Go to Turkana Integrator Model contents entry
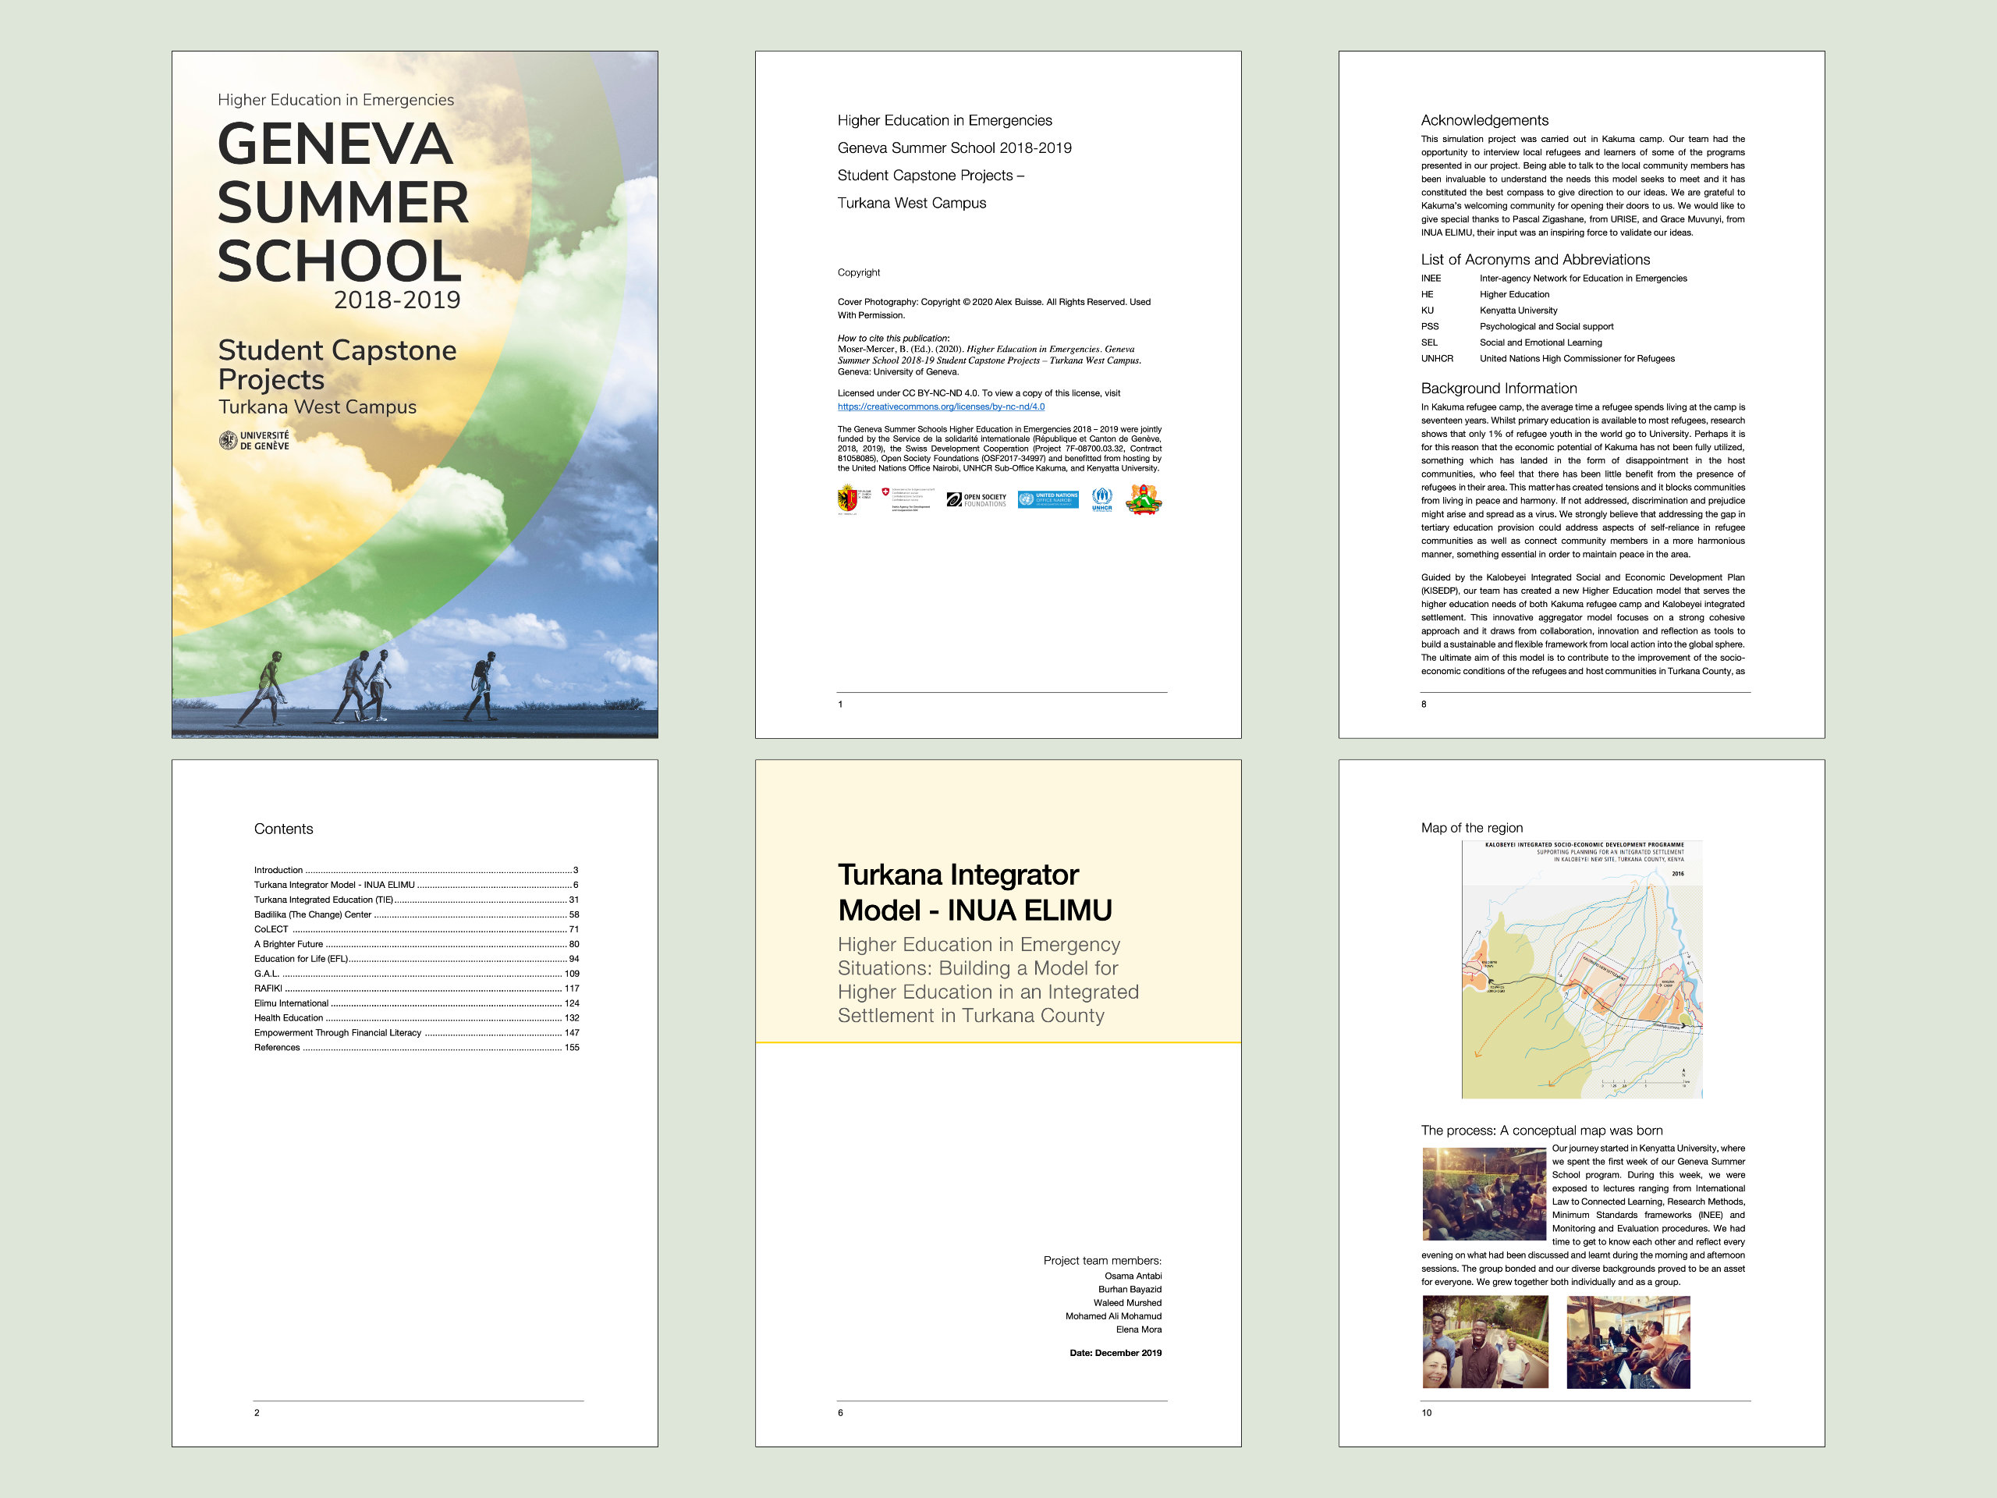Screen dimensions: 1997x1498 [334, 885]
